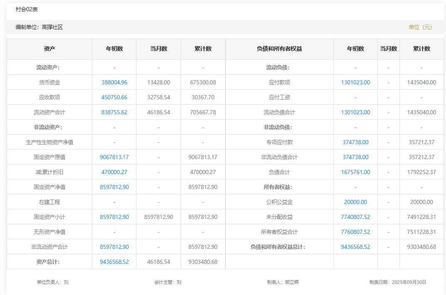Viewport: 446px width, 295px height.
Task: Click the 资产总计 row's 年初数 link
Action: coord(114,262)
